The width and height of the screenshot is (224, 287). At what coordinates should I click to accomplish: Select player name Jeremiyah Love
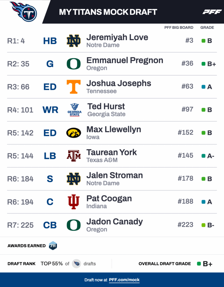click(x=117, y=37)
